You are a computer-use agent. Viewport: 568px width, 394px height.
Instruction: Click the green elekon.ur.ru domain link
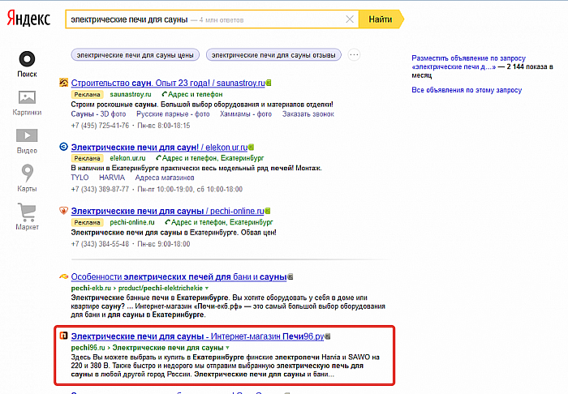(x=127, y=158)
